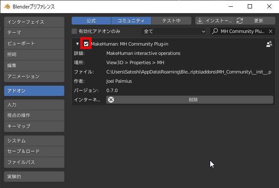This screenshot has width=279, height=188.
Task: Disable the MakeHuman MH Community Plug-in checkbox
Action: pos(86,44)
